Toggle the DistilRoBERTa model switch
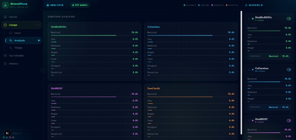The image size is (296, 140). (289, 19)
